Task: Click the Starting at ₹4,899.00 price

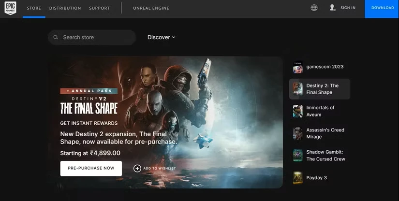Action: [x=90, y=153]
